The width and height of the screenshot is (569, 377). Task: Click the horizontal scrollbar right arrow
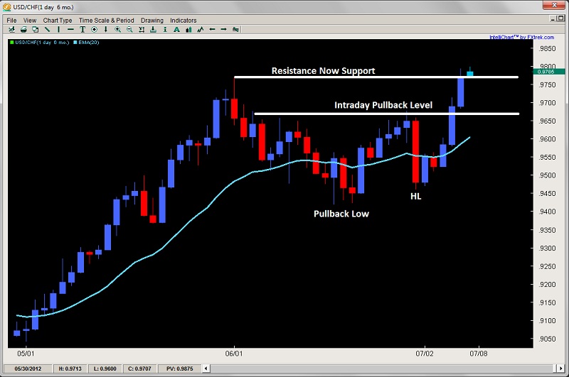tap(561, 368)
